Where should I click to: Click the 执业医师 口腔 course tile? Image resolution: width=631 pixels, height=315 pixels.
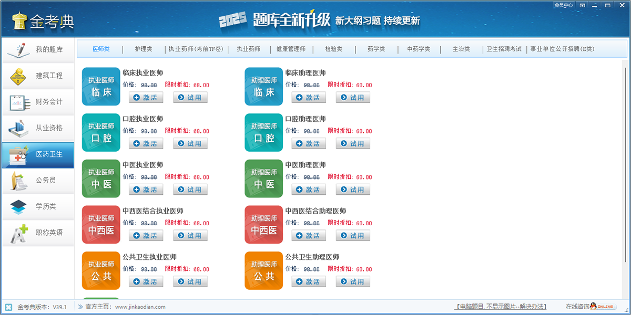tap(101, 133)
